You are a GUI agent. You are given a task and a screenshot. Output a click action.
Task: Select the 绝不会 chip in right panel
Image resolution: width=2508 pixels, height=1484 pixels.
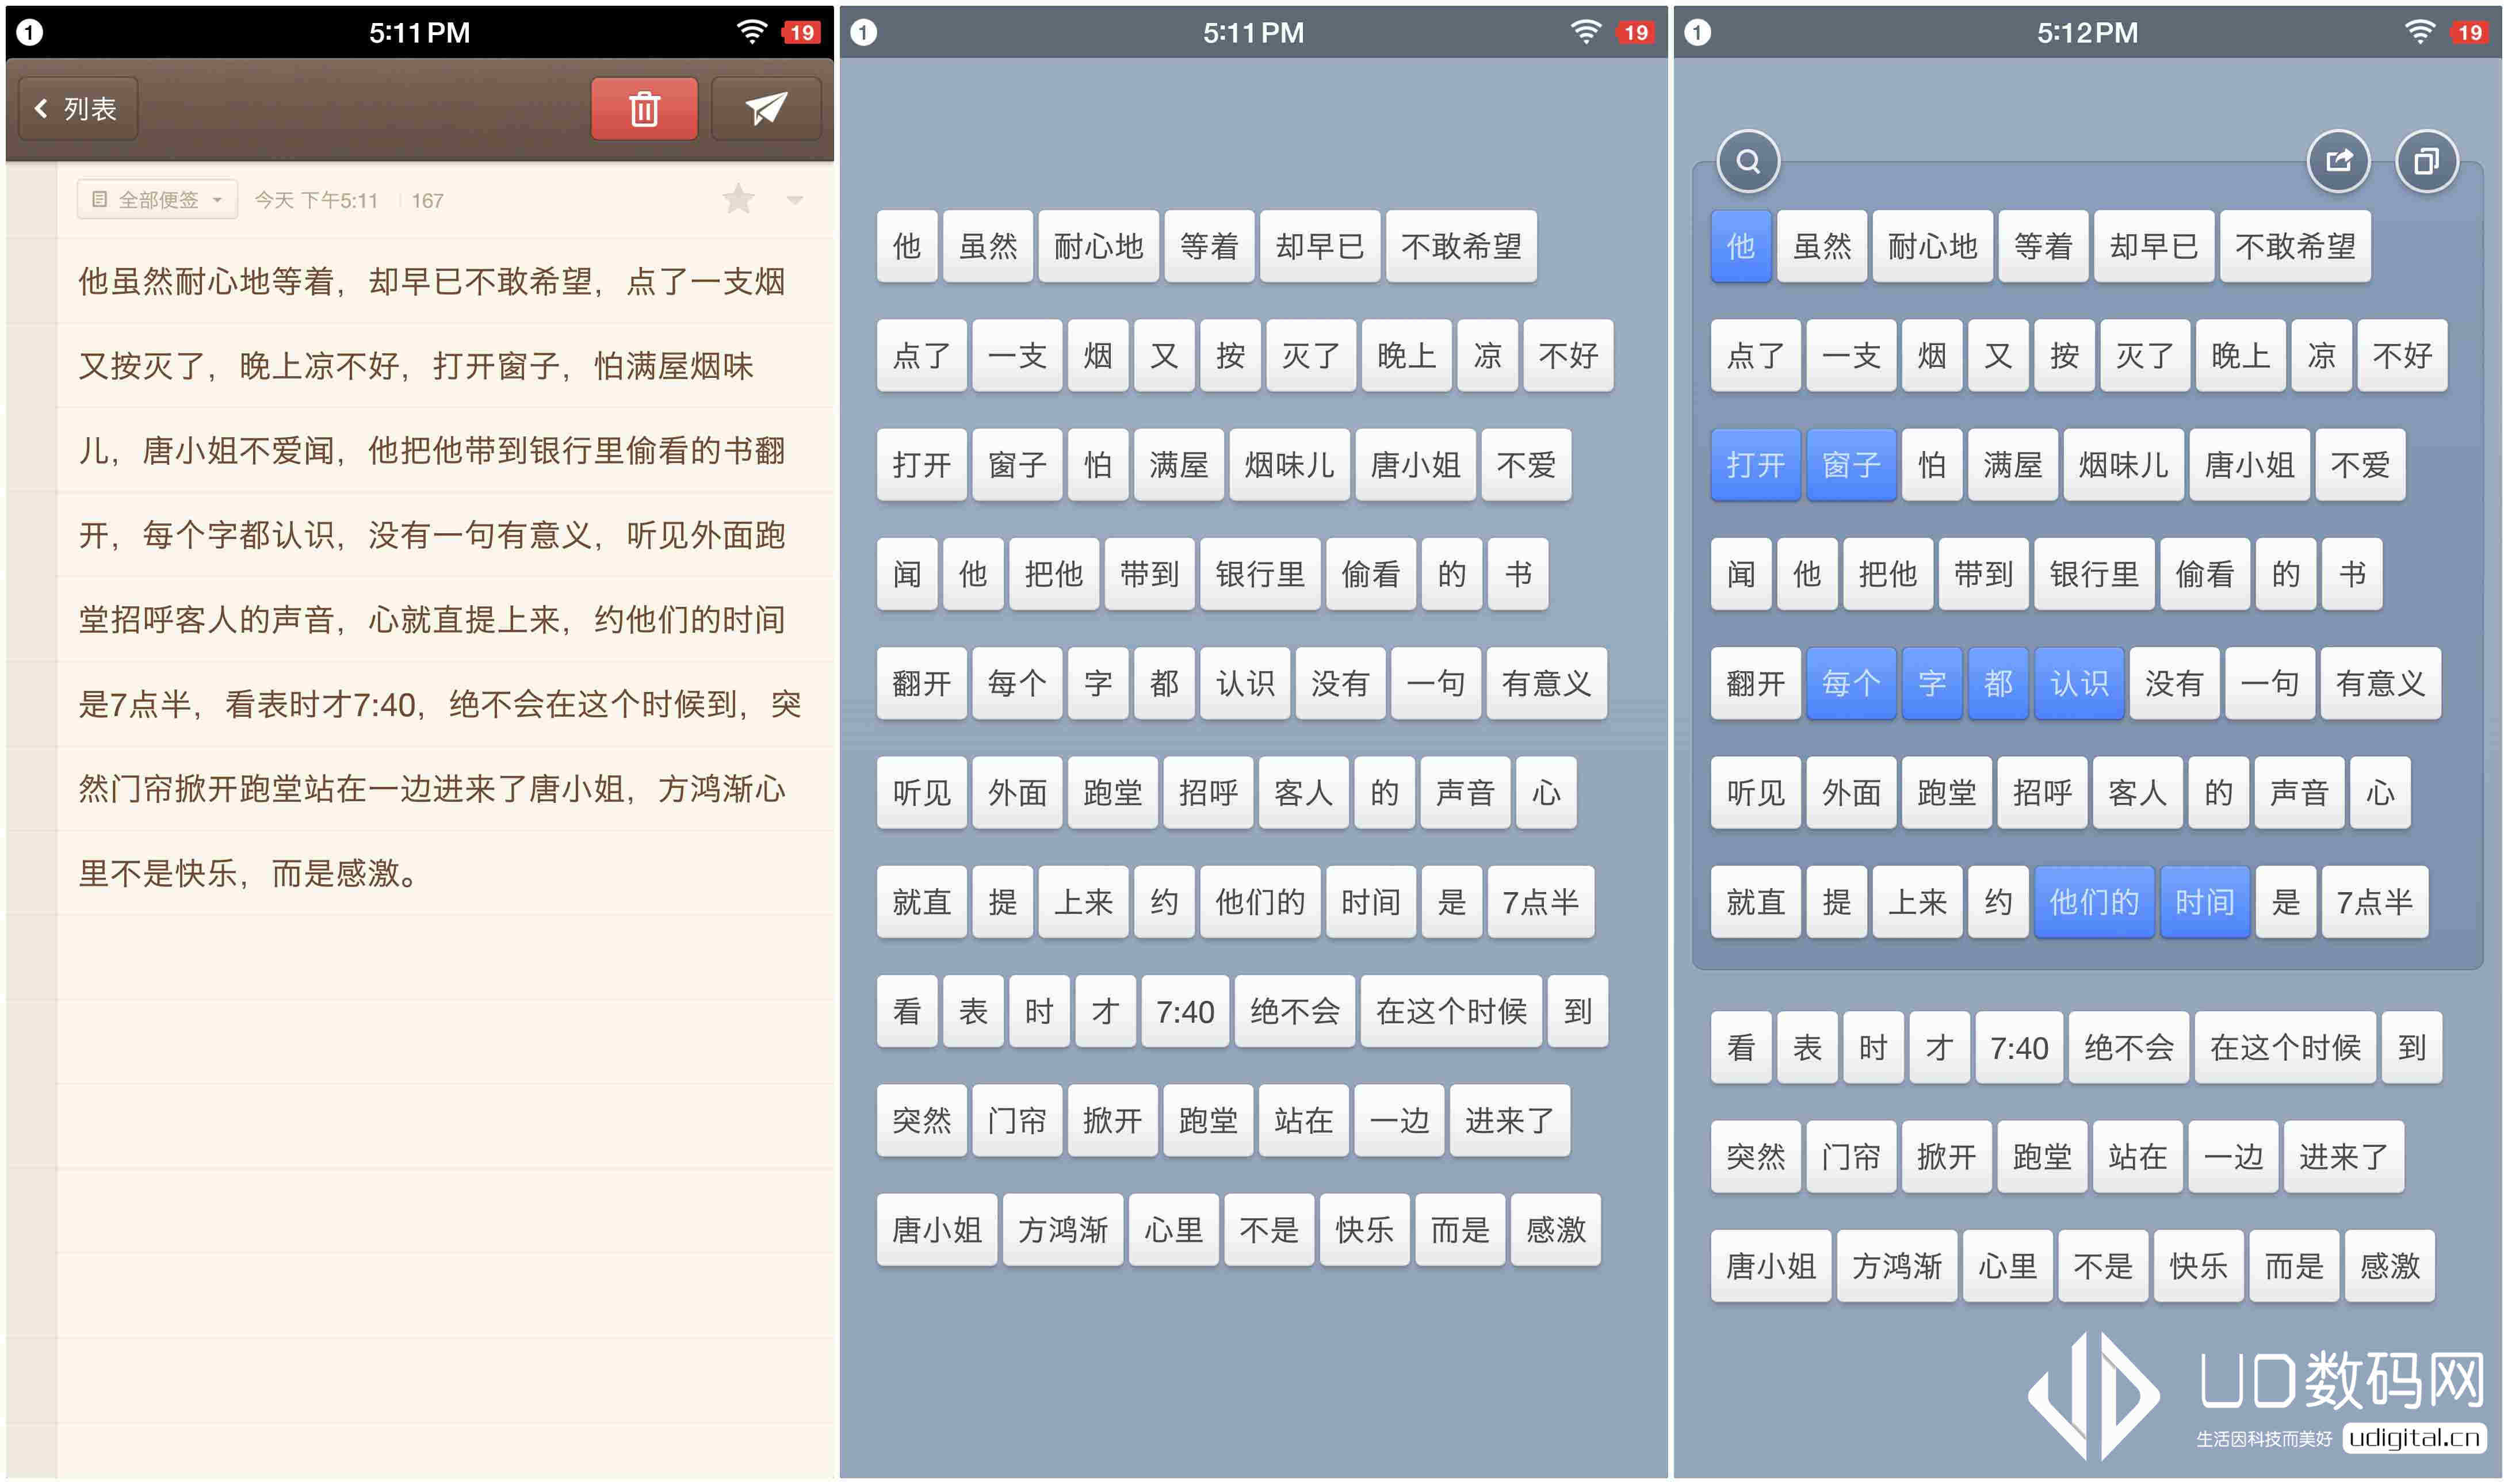pos(2129,1047)
